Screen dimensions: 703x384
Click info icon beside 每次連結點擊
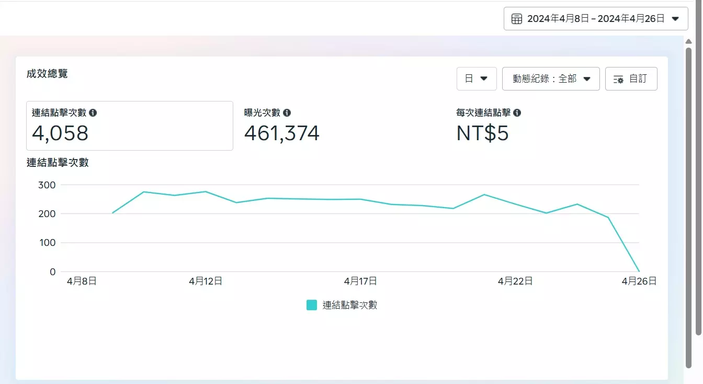[517, 112]
